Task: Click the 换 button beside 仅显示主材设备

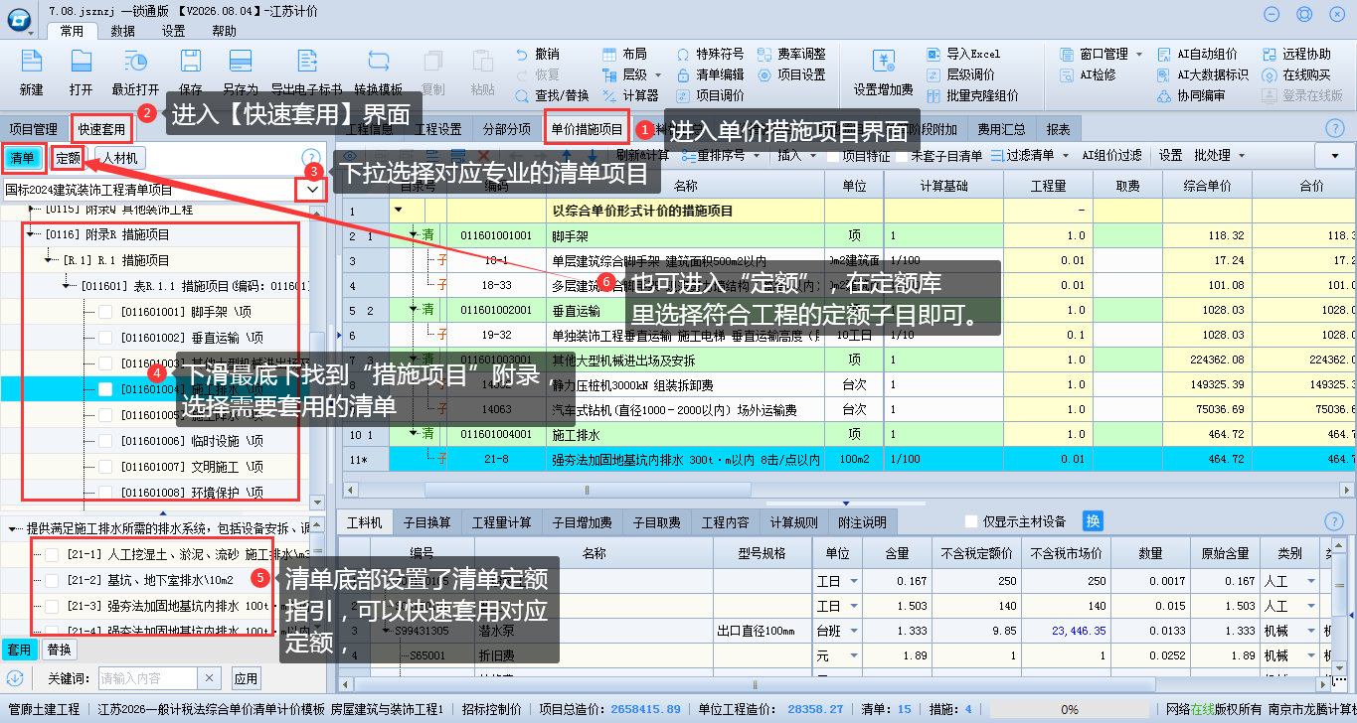Action: tap(1093, 521)
